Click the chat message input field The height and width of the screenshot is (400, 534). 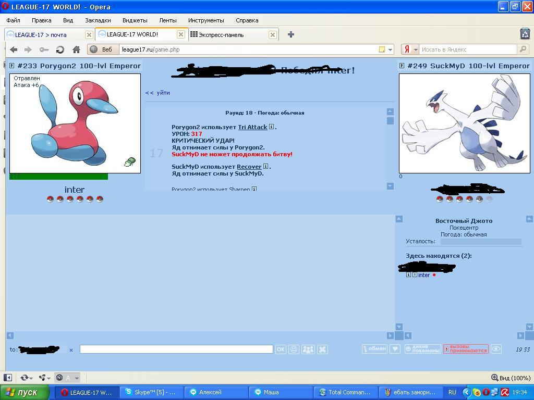[x=176, y=349]
